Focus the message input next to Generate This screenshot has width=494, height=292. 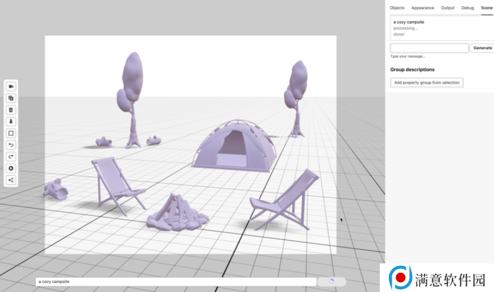(x=429, y=48)
